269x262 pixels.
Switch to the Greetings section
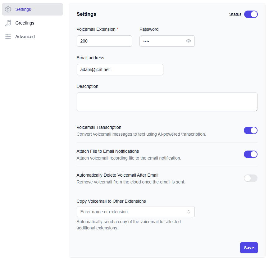tap(32, 23)
